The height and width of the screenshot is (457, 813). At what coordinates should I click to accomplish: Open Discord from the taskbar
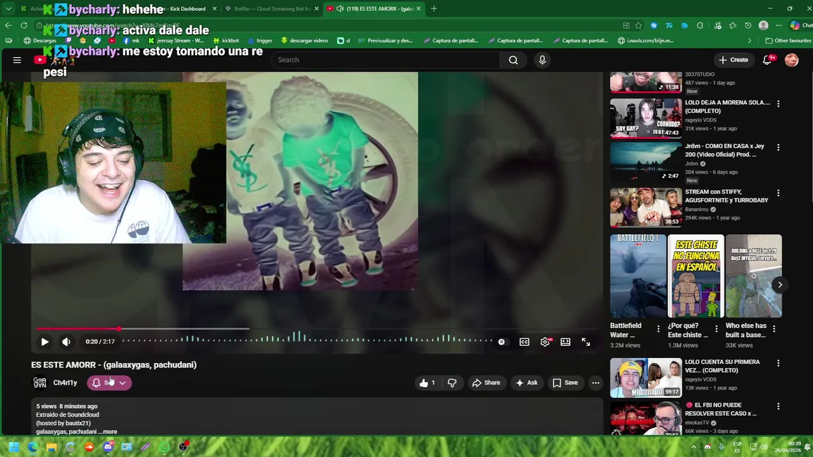[x=108, y=447]
